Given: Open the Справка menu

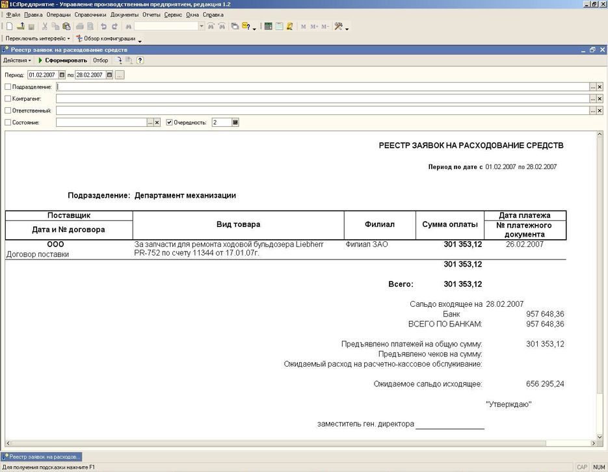Looking at the screenshot, I should 213,15.
